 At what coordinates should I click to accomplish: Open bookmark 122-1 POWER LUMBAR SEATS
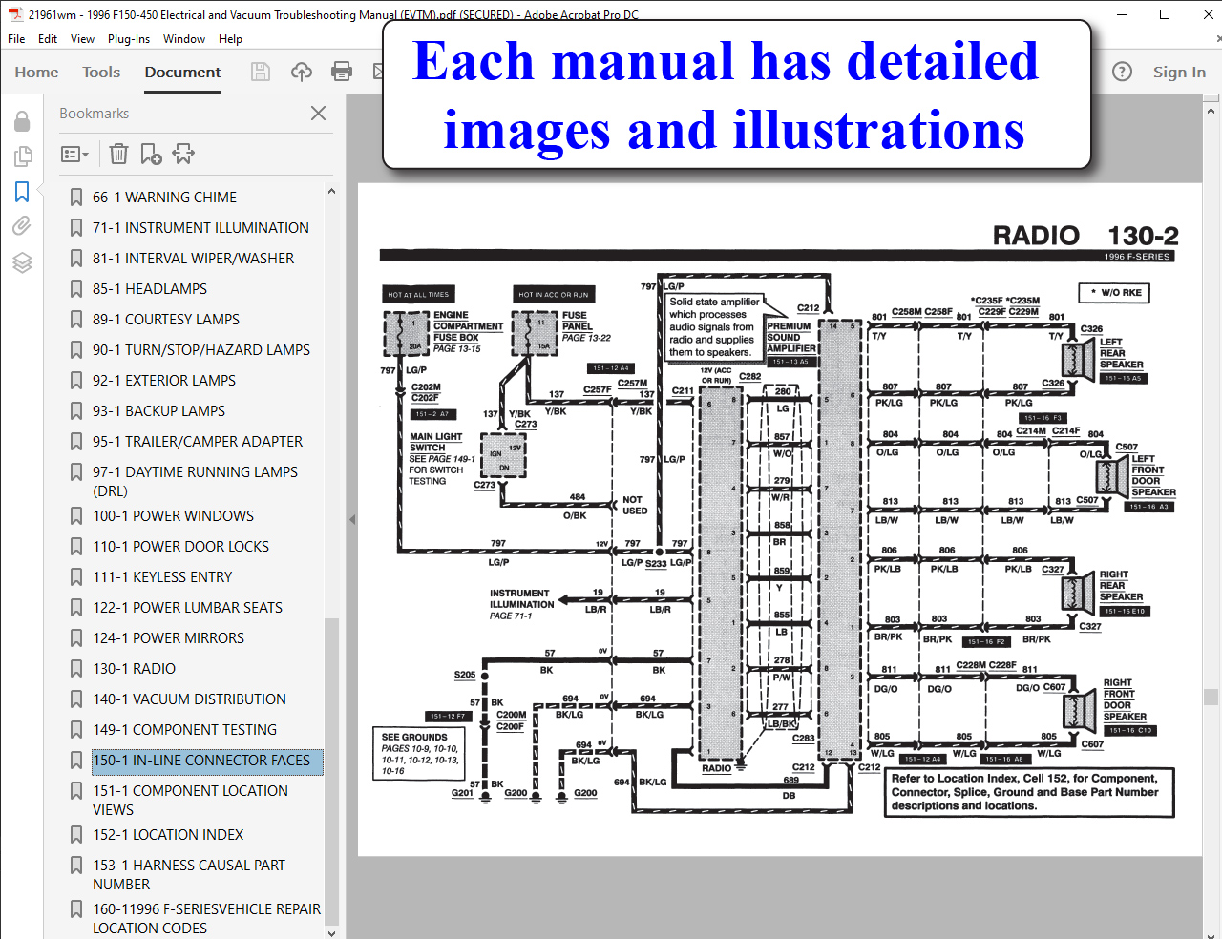click(187, 608)
